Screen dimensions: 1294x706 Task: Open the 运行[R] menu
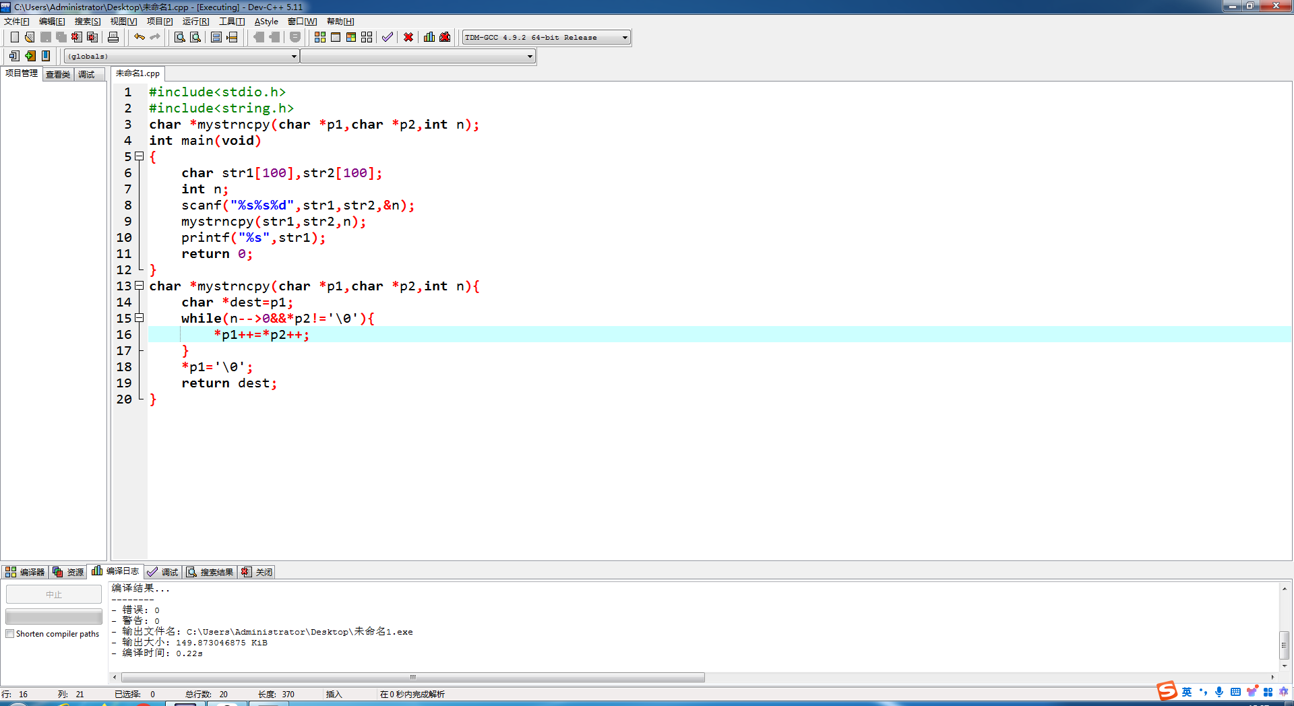pyautogui.click(x=195, y=22)
